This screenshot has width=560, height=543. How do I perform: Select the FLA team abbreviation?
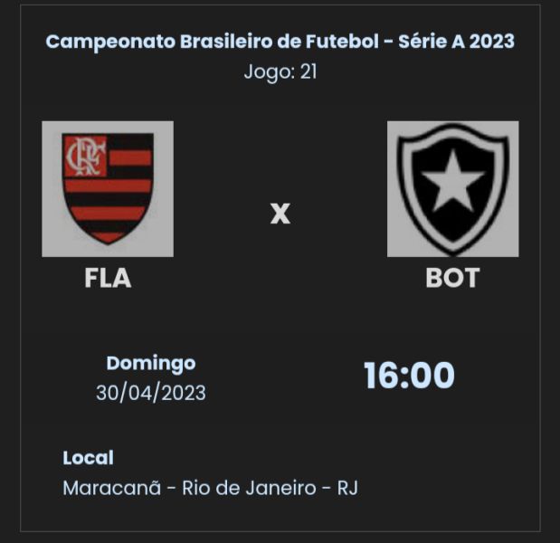pos(108,279)
